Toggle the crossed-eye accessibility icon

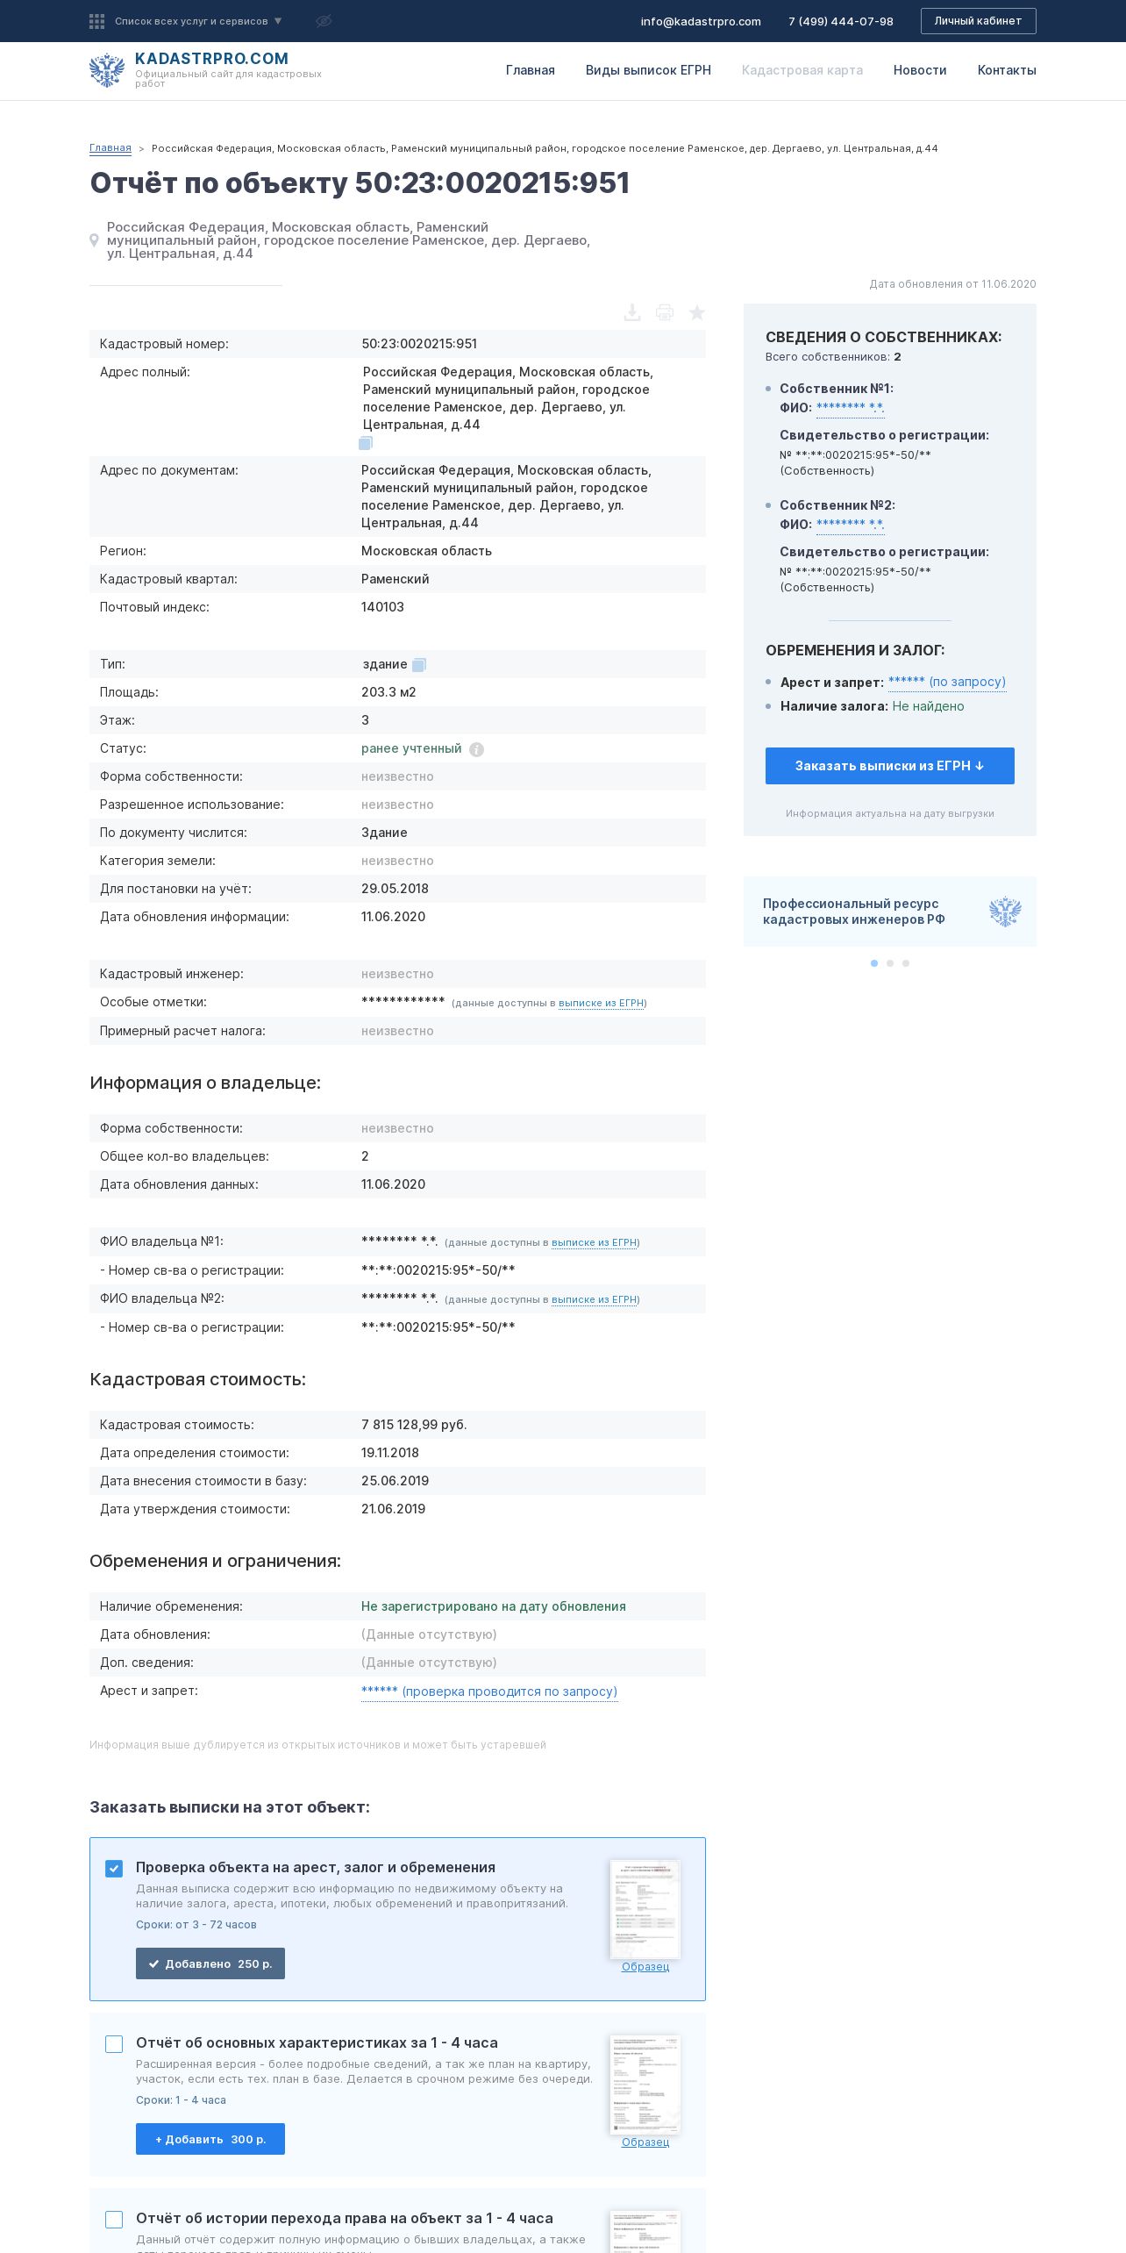pos(324,21)
